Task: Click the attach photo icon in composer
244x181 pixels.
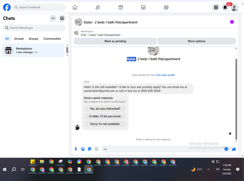Action: pyautogui.click(x=83, y=149)
